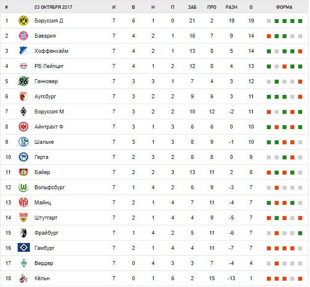
Task: Click the Werder Bremen club logo
Action: pyautogui.click(x=23, y=263)
